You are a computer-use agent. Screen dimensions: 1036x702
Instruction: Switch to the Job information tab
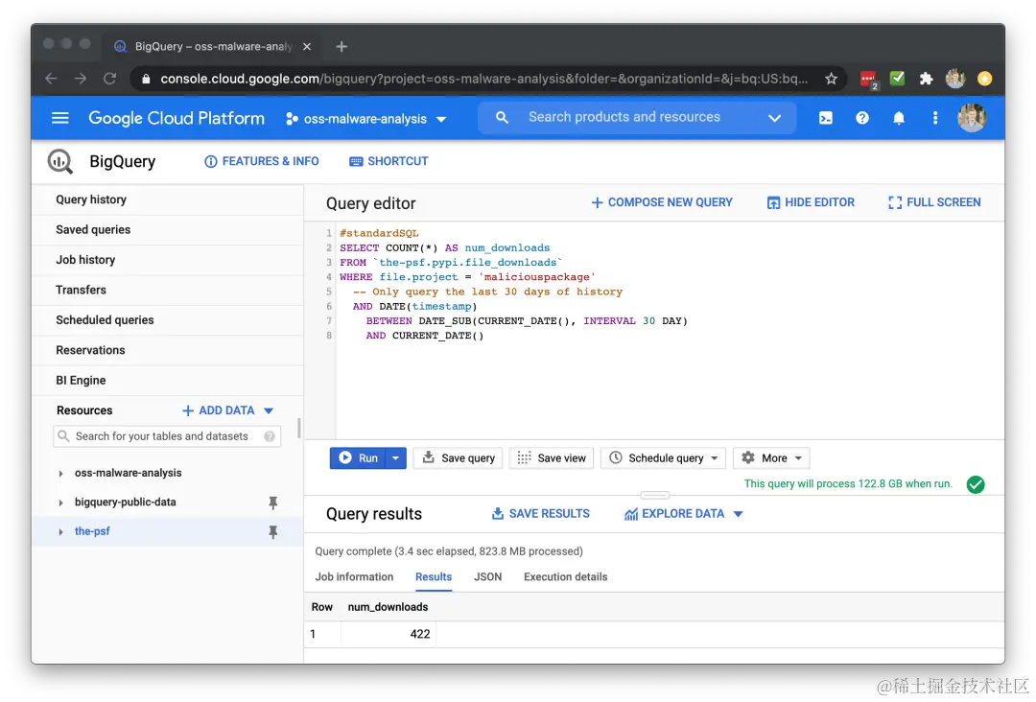click(354, 577)
